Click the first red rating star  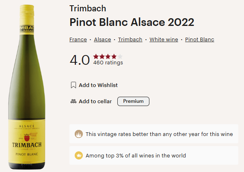(96, 56)
